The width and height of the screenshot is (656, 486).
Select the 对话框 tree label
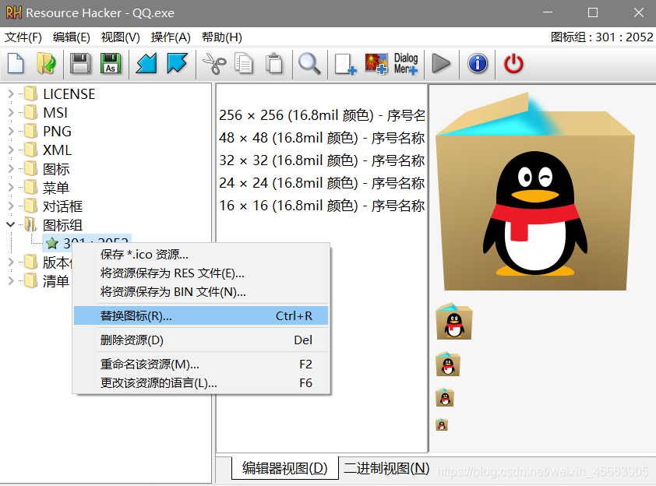(63, 206)
